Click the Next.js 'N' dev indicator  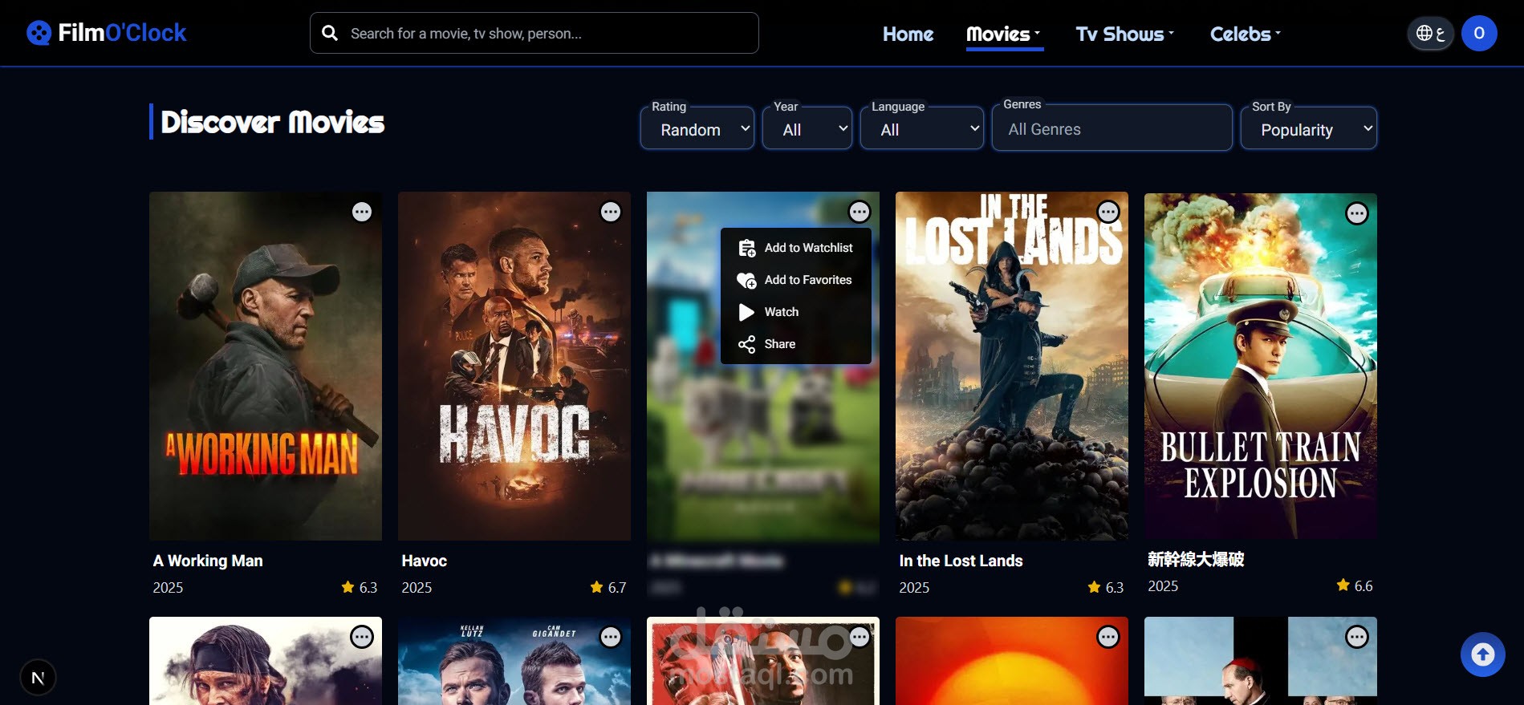38,678
